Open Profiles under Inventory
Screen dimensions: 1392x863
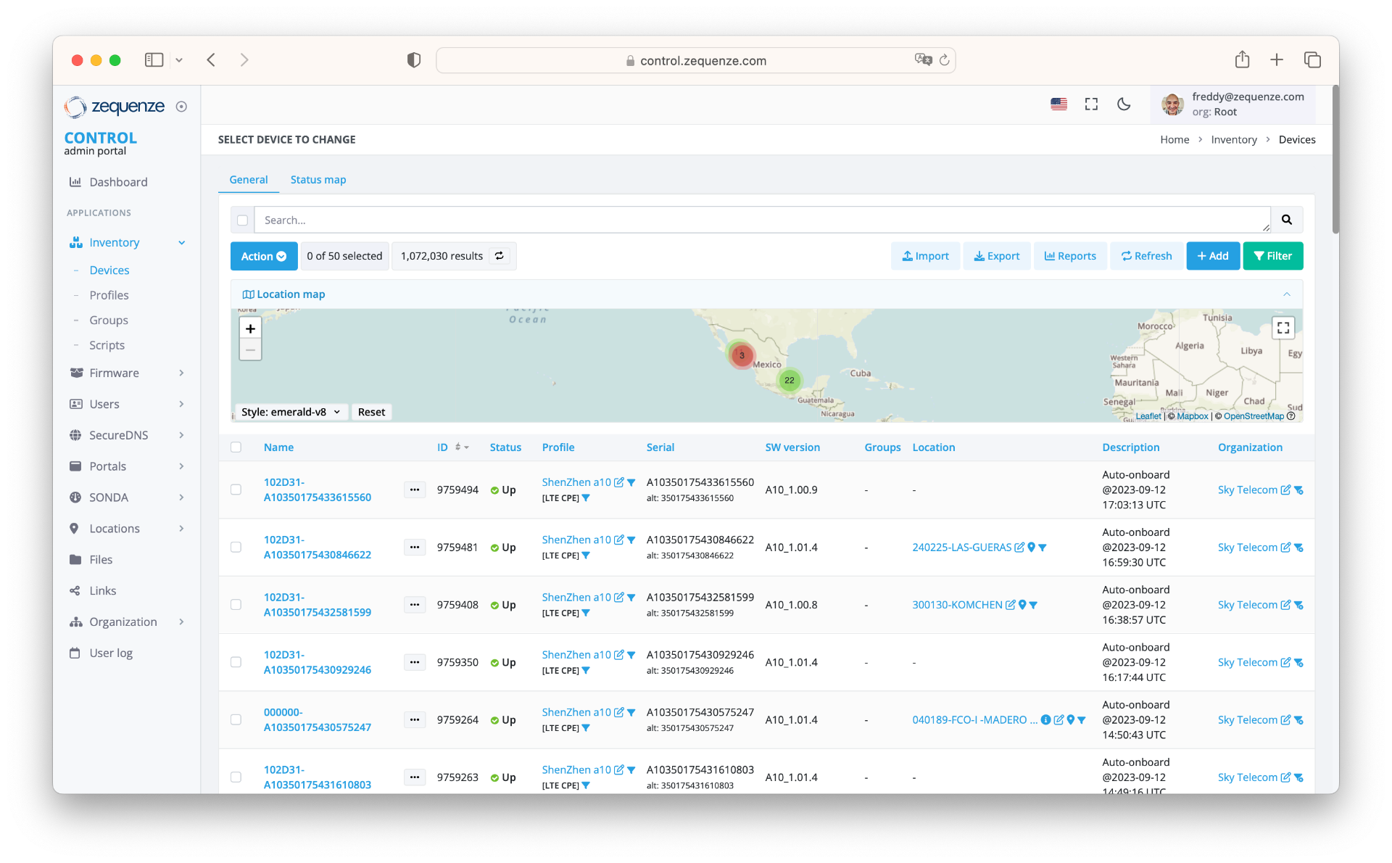click(x=109, y=295)
